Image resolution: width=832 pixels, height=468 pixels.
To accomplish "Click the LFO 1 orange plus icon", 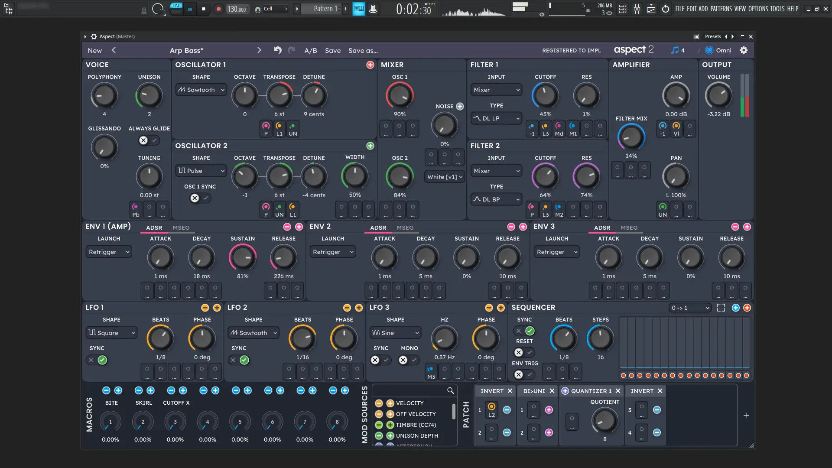I will [x=217, y=308].
